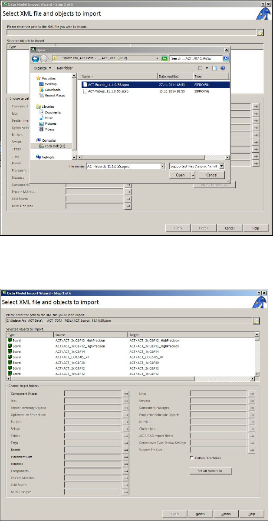
Task: Refresh the folder in the Open dialog
Action: [x=164, y=58]
